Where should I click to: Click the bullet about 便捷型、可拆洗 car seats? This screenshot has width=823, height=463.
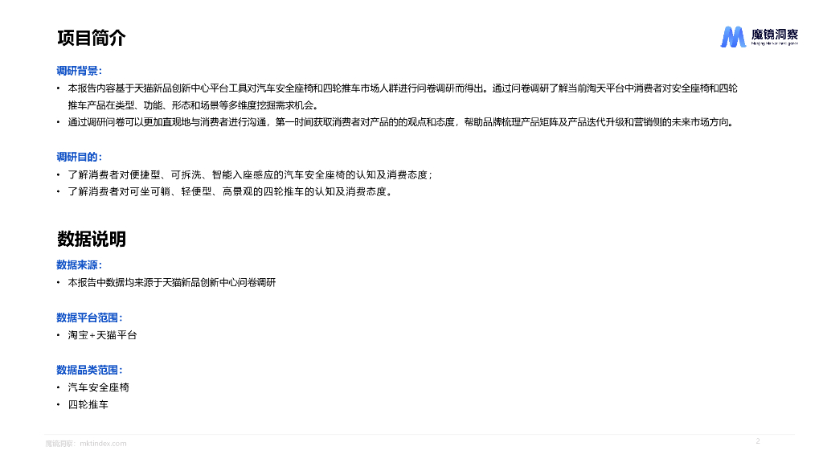coord(250,174)
